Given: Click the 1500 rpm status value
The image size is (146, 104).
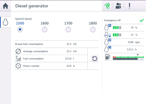Looking at the screenshot, I should pos(134,42).
